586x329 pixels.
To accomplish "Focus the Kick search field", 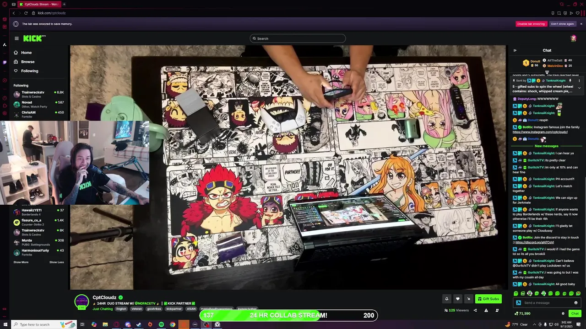I will tap(298, 38).
